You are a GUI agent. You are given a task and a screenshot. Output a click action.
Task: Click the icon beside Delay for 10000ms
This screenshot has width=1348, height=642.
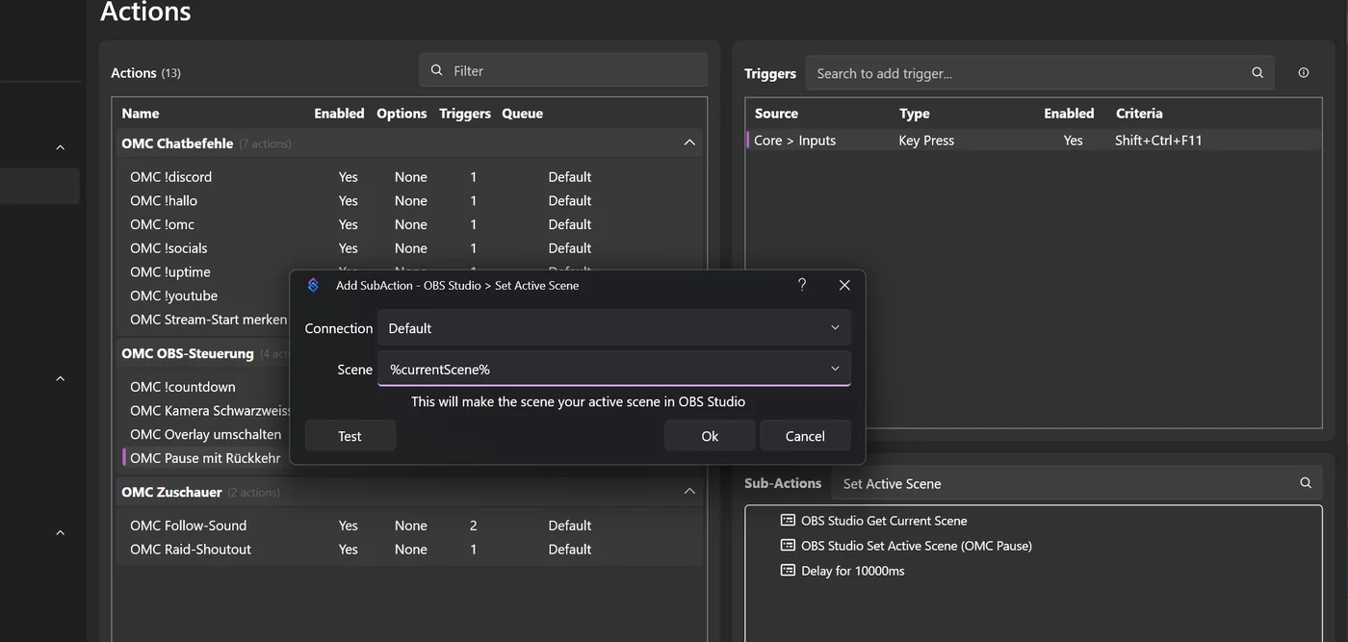[x=788, y=571]
